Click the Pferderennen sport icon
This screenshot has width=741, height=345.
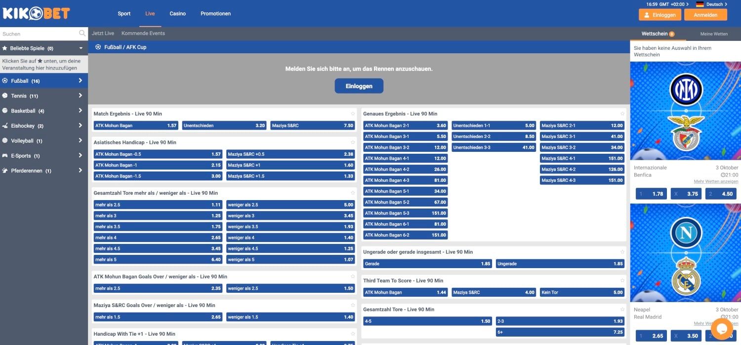click(5, 171)
